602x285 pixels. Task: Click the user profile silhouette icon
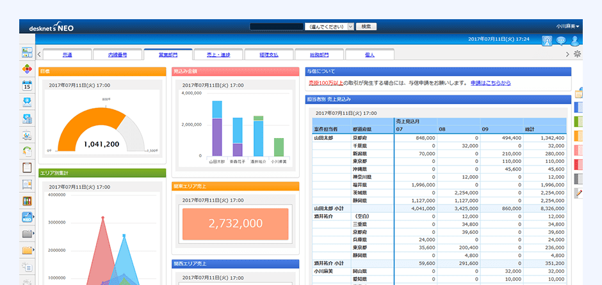pos(574,40)
